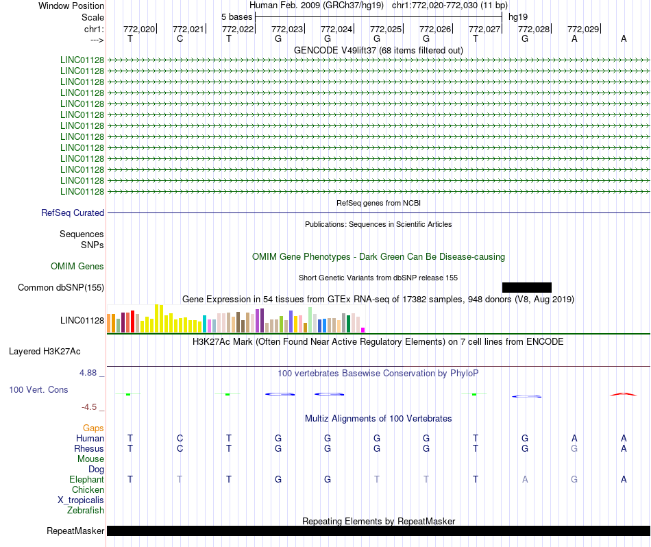
Task: Select the Scale track label
Action: point(93,17)
